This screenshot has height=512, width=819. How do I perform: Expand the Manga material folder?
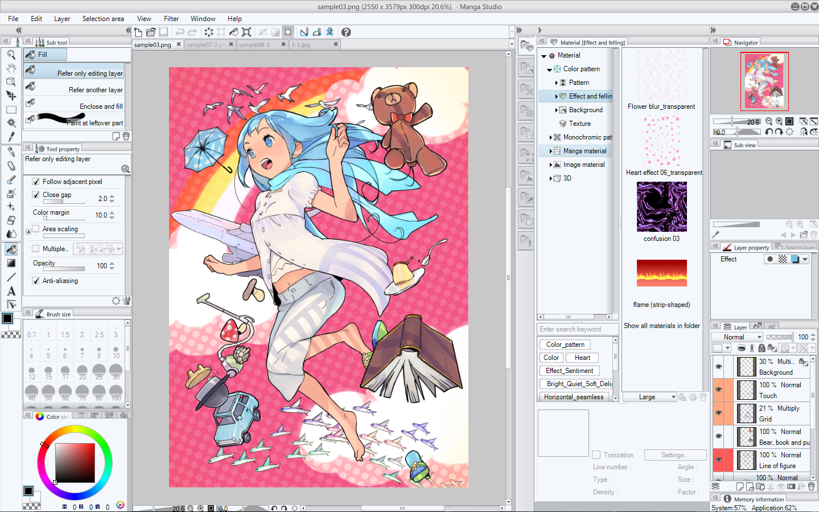(x=550, y=151)
